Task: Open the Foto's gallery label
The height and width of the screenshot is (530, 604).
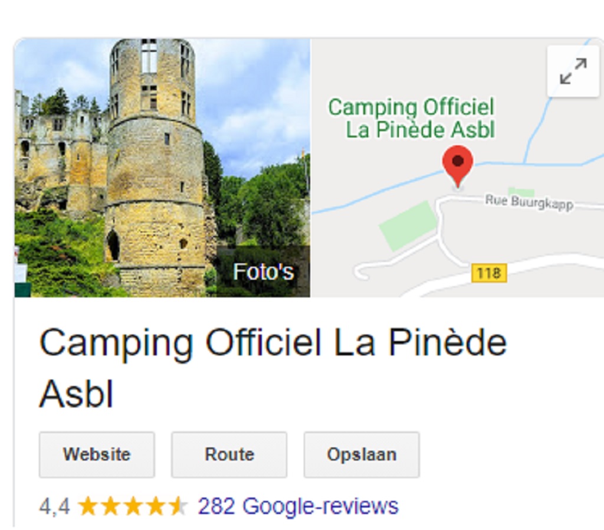Action: click(263, 271)
